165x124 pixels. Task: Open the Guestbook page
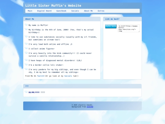(61, 11)
